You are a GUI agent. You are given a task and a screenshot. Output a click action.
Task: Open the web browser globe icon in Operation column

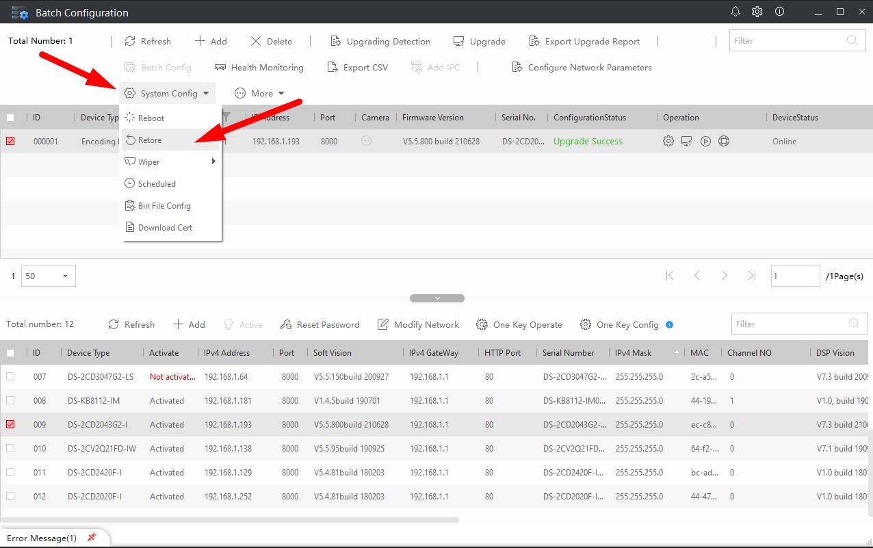724,142
